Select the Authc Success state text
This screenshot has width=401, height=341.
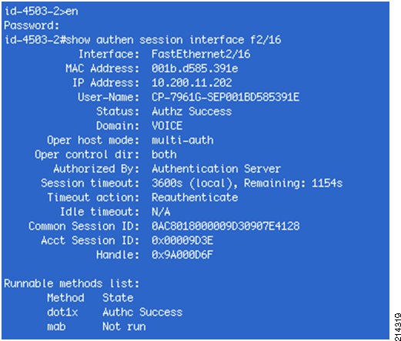[x=142, y=313]
